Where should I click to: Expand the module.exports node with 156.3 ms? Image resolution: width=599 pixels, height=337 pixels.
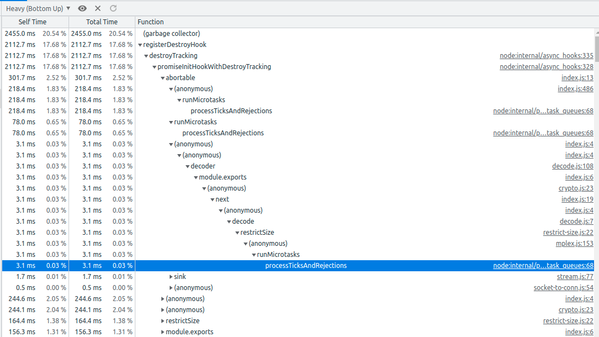pos(163,332)
